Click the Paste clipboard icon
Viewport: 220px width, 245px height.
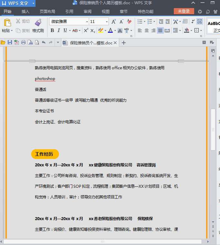[7, 23]
